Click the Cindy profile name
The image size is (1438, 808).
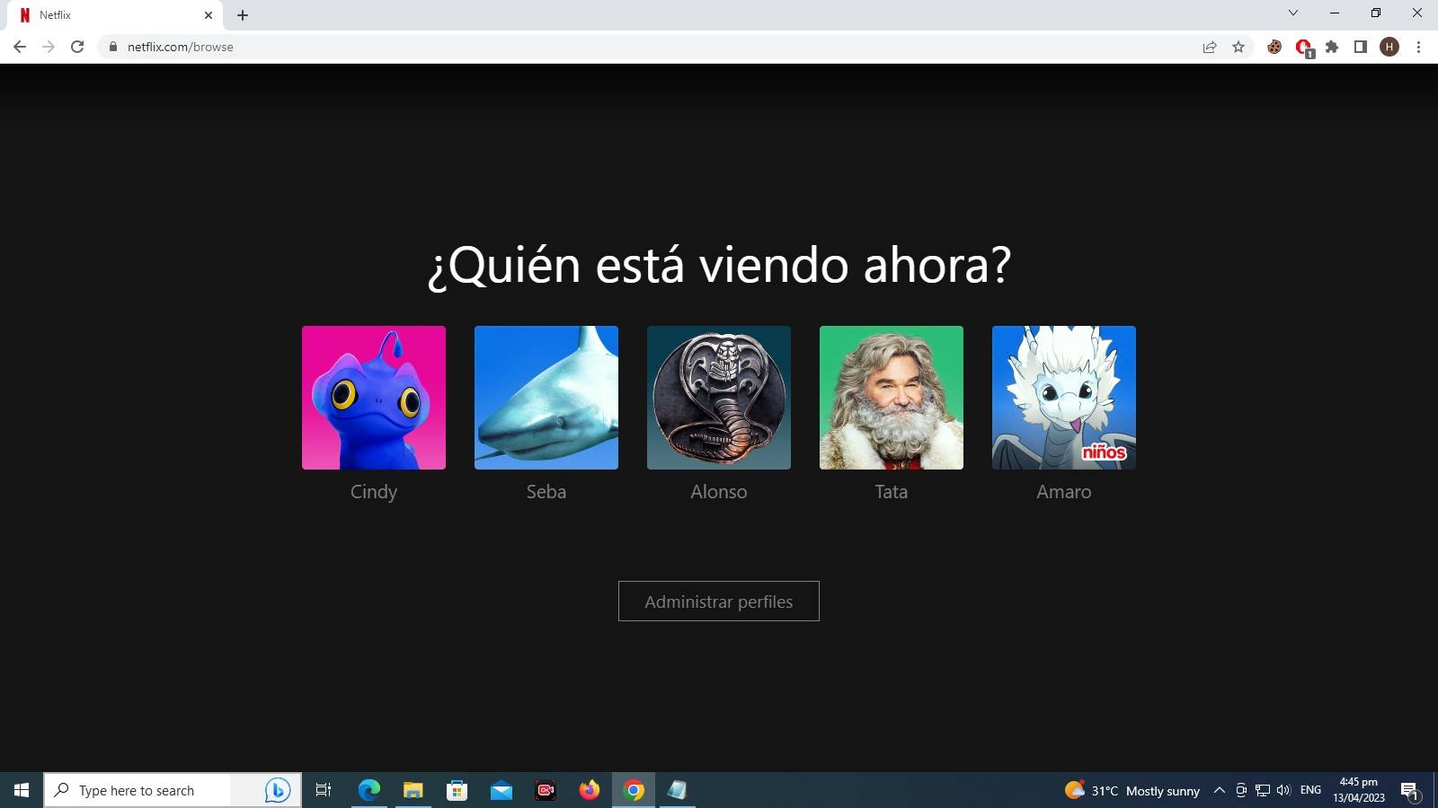click(374, 492)
